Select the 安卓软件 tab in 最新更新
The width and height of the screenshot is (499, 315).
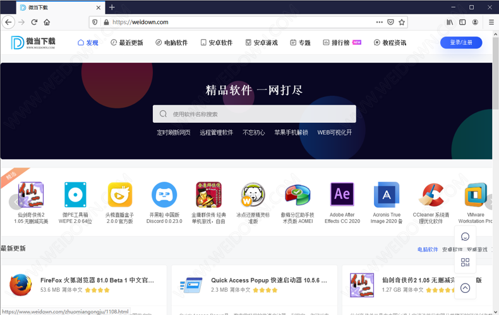[x=452, y=249]
